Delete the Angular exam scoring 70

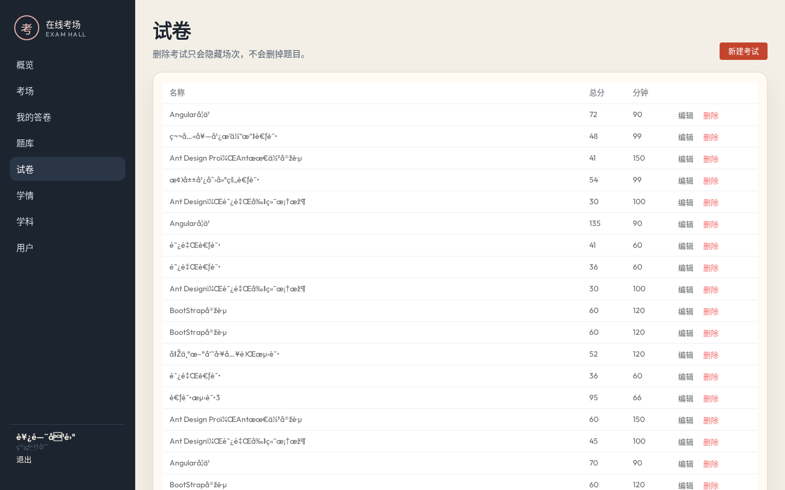[x=711, y=464]
